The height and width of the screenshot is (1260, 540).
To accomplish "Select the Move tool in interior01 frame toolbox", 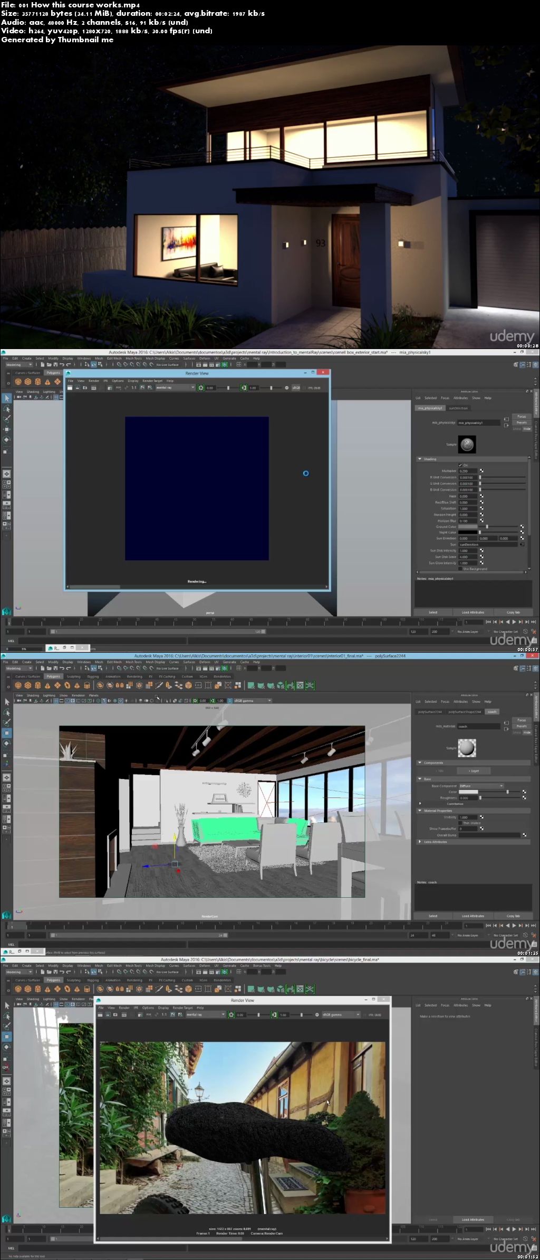I will tap(7, 733).
